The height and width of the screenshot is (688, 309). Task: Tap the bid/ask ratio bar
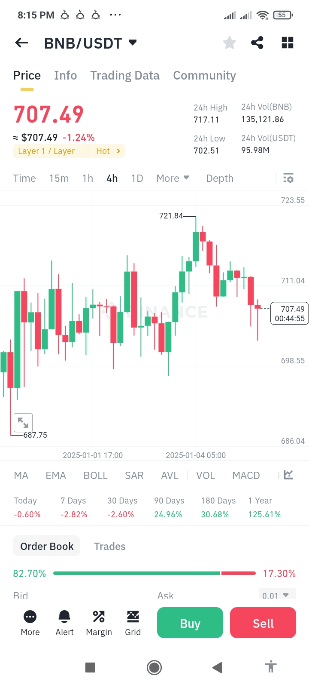154,573
